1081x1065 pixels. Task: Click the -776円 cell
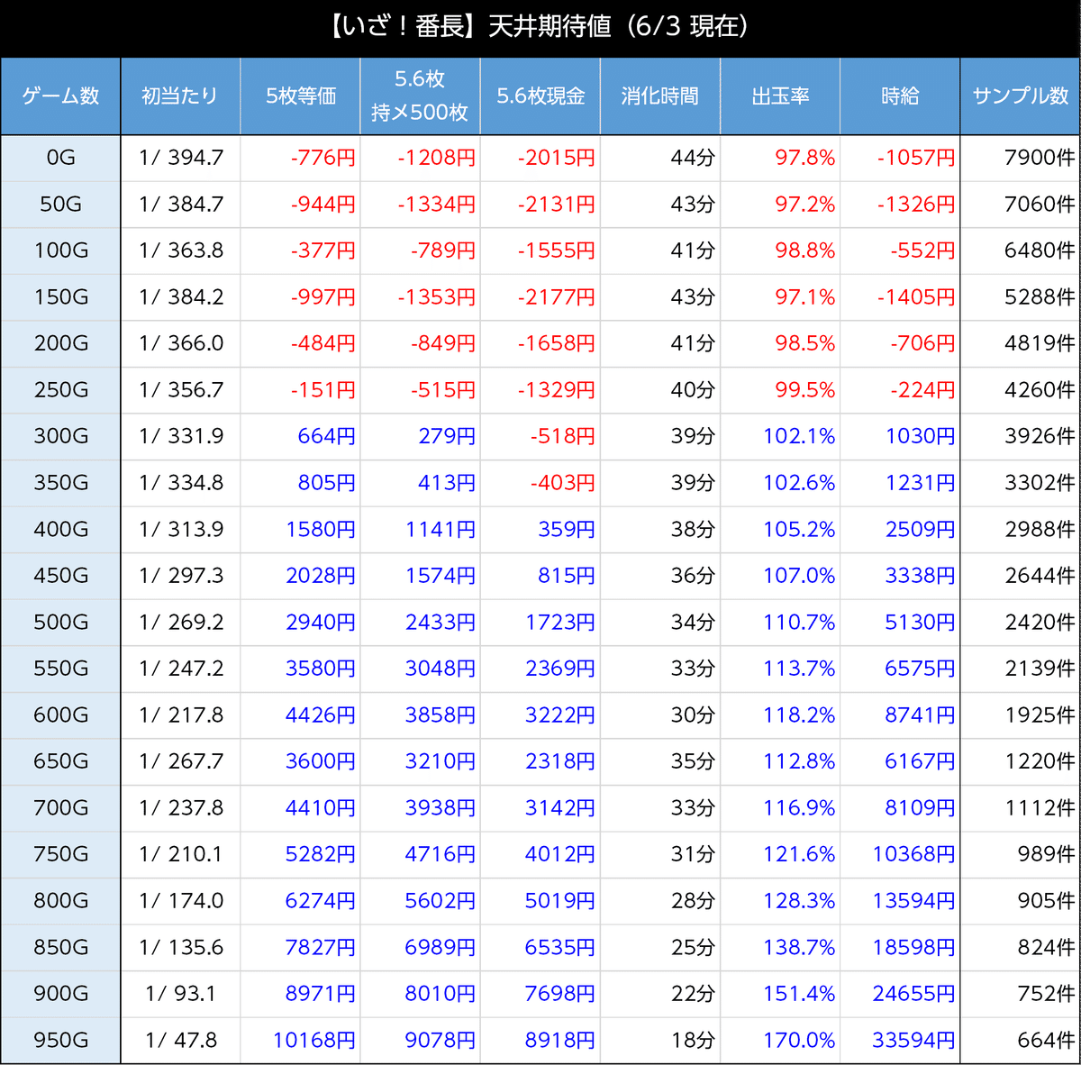[300, 159]
